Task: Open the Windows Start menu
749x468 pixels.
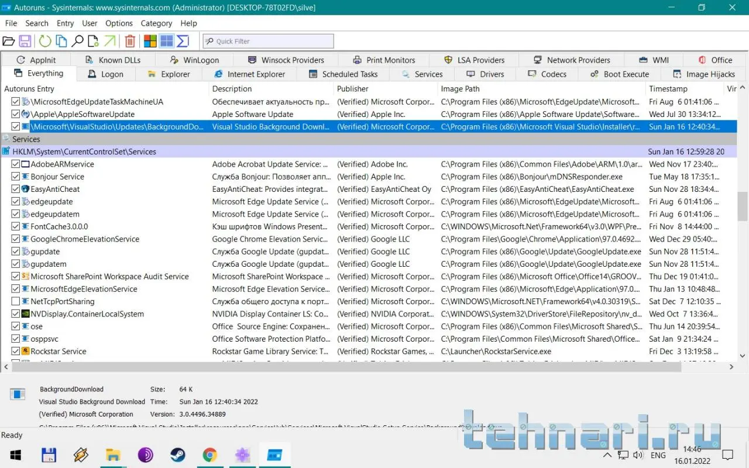Action: tap(15, 455)
